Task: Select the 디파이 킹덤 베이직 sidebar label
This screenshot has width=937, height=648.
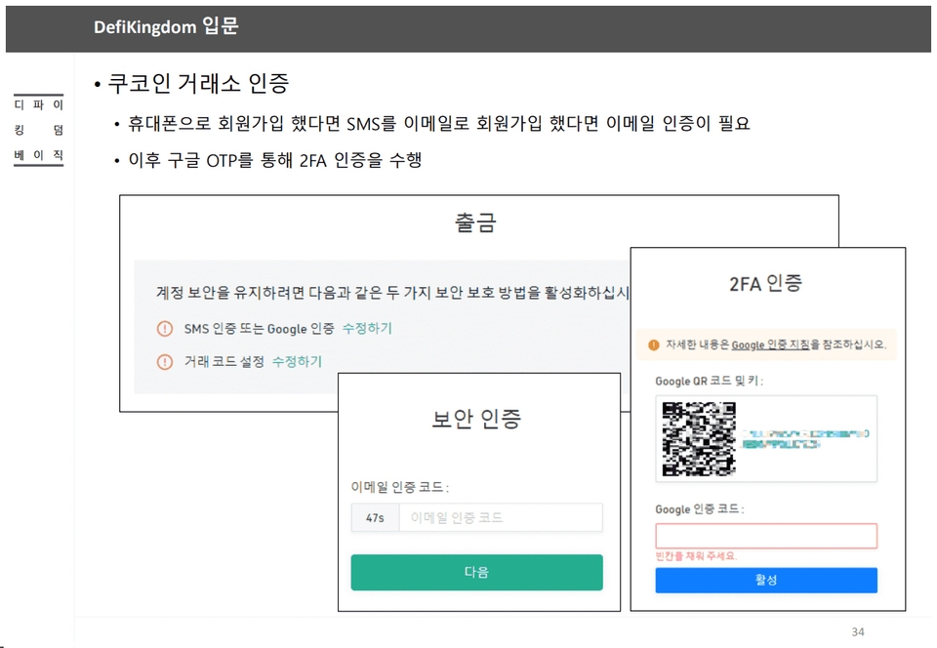Action: click(39, 129)
